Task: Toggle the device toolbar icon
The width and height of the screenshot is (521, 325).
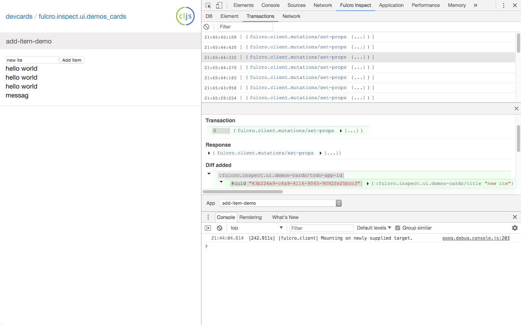Action: (219, 5)
